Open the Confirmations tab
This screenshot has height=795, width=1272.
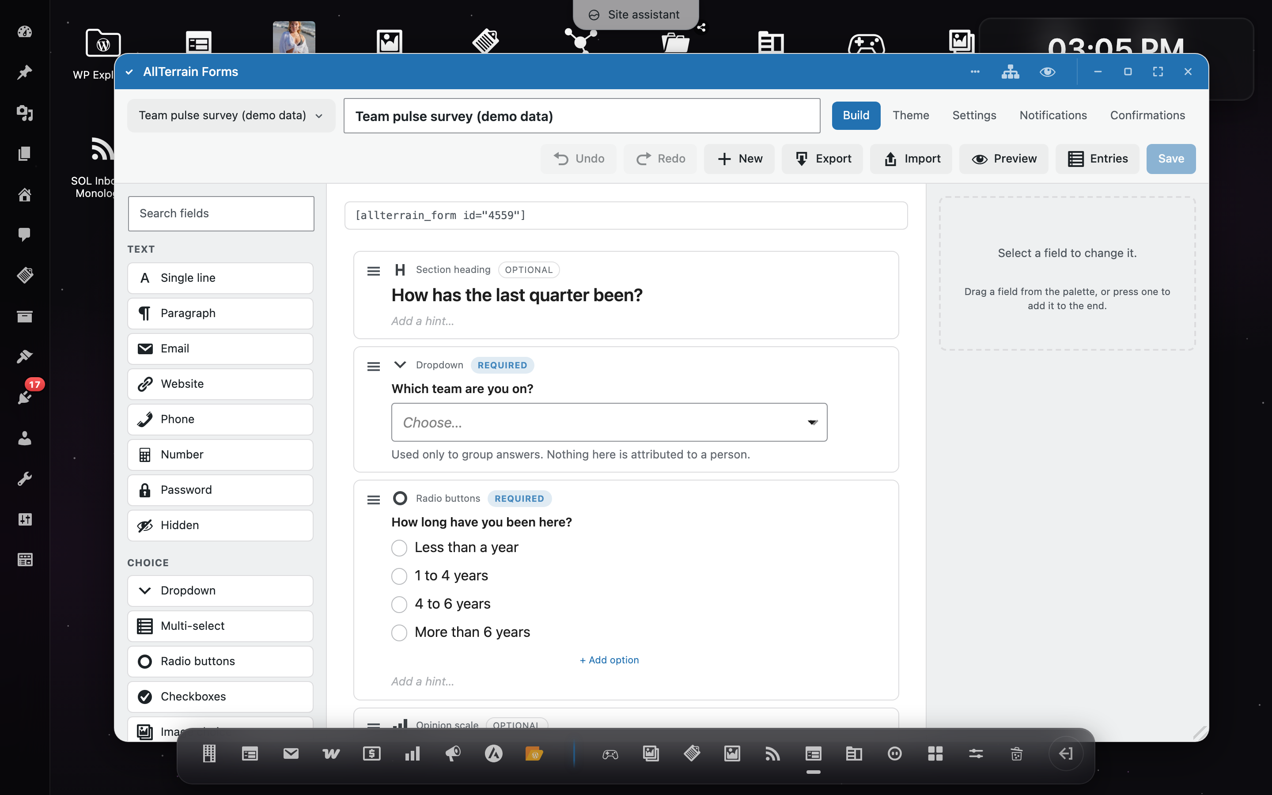pos(1147,115)
